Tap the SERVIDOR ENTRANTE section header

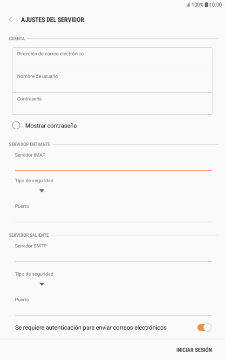click(30, 144)
